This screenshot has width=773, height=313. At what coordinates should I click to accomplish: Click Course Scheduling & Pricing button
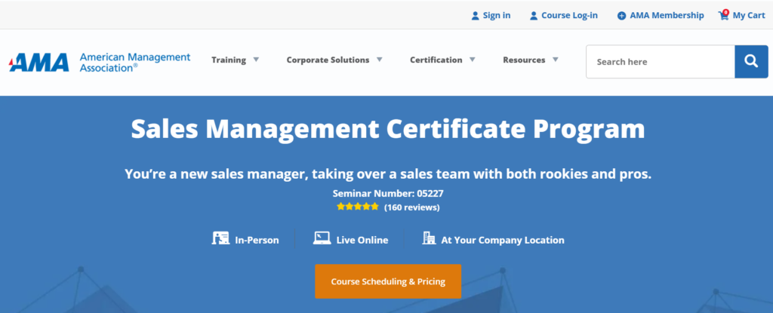click(388, 281)
